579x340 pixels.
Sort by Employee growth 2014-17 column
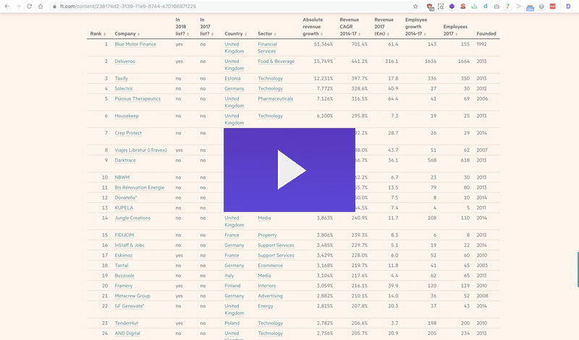pos(416,27)
